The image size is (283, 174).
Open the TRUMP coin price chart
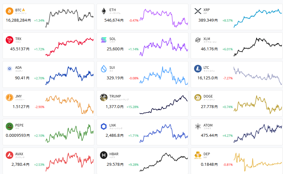tap(163, 105)
